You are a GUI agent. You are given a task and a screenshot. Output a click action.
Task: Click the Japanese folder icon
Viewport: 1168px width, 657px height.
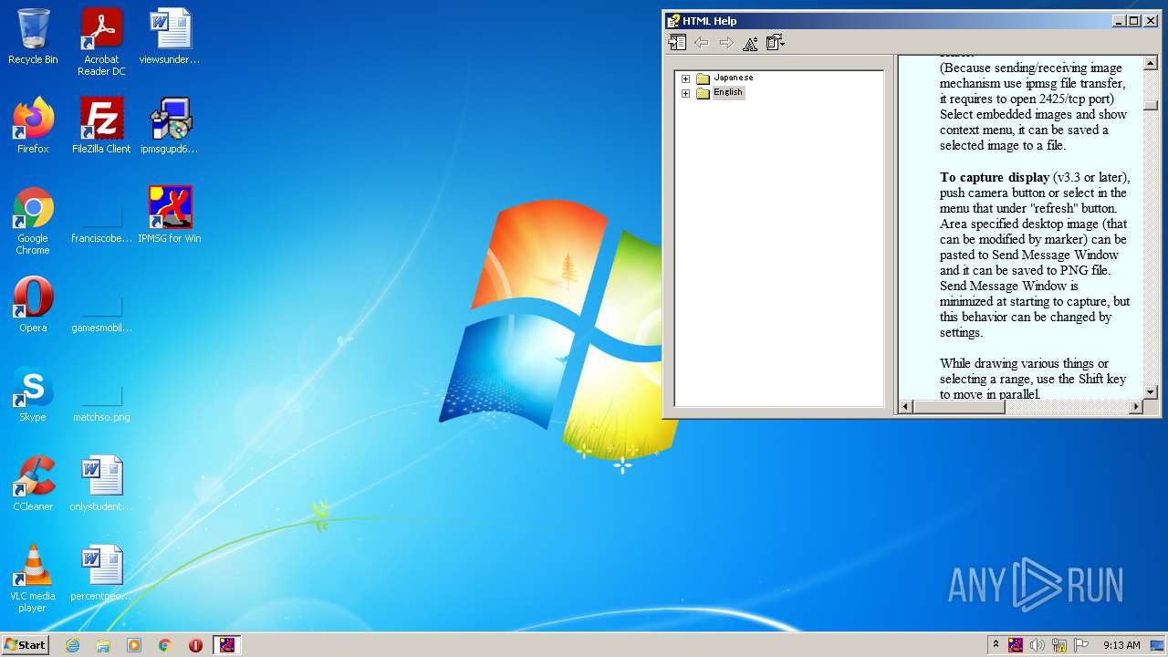pyautogui.click(x=703, y=78)
